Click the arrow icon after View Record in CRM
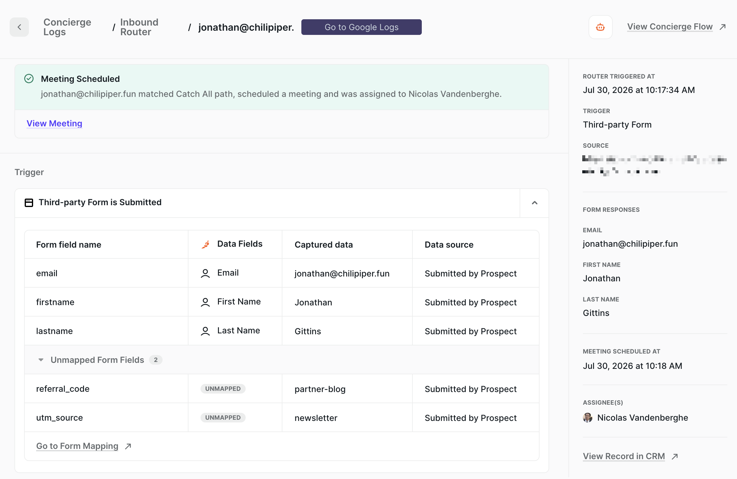Viewport: 737px width, 479px height. pos(675,456)
